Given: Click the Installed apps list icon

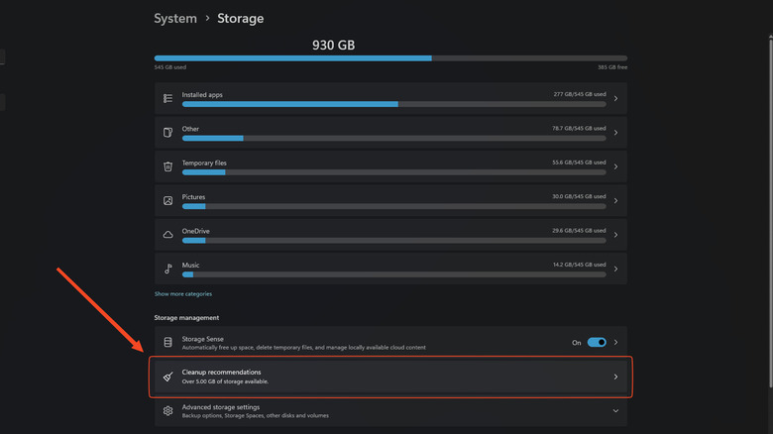Looking at the screenshot, I should 168,99.
